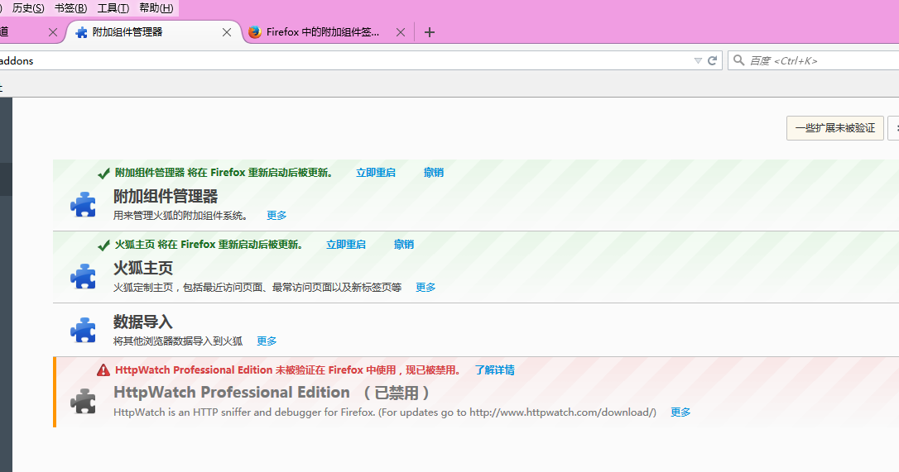Click the 火狐主页 blue puzzle icon
899x472 pixels.
click(83, 276)
